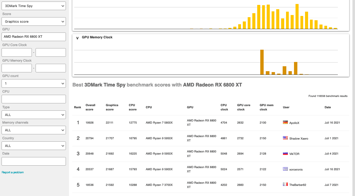Click graphics score 22111 in rank 1 row
Viewport: 355px width, 196px height.
click(x=109, y=123)
